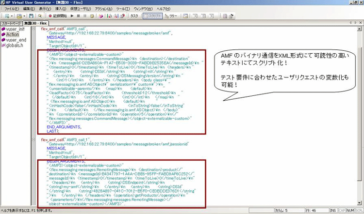Click the NUM indicator in status bar
364x214 pixels.
350,210
